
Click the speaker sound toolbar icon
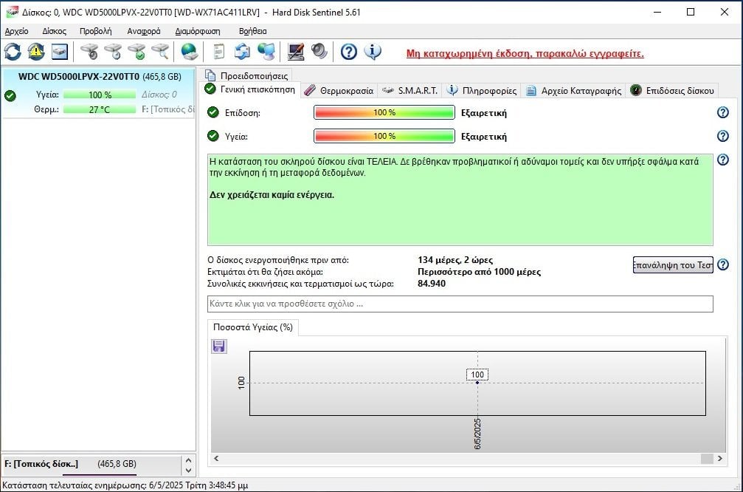tap(319, 52)
